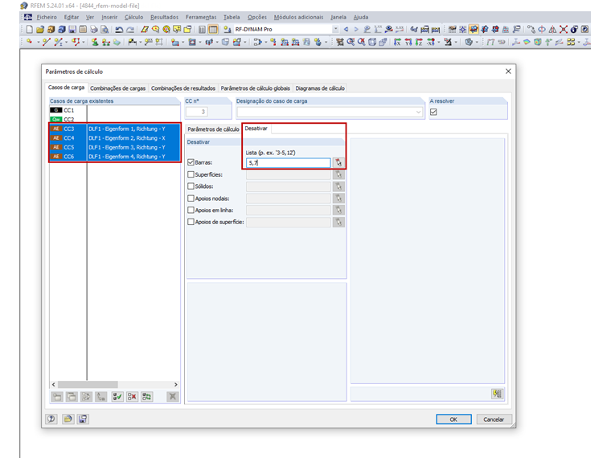Click left arrow of load case list scrollbar
This screenshot has width=611, height=458.
pos(53,384)
